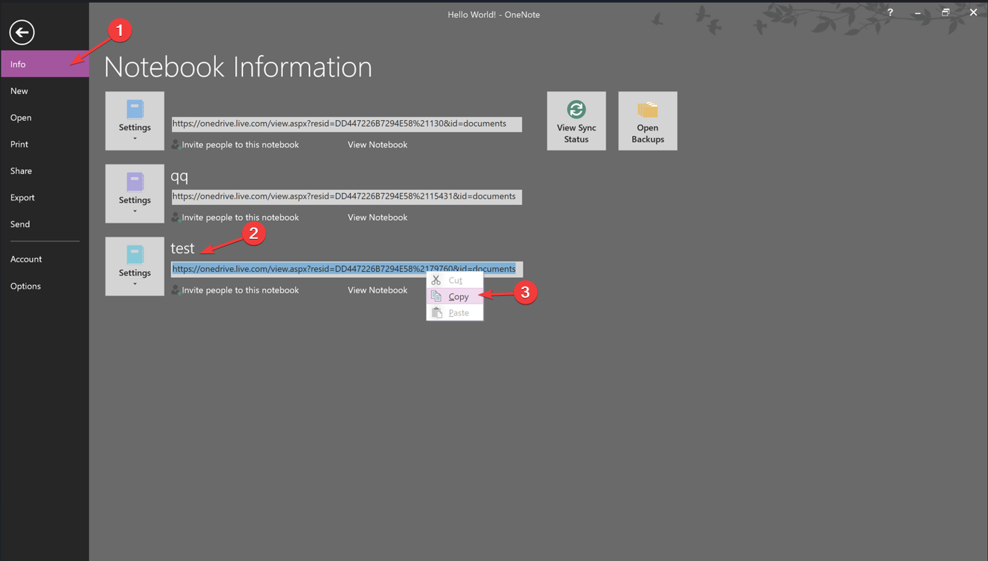Click View Notebook for the first notebook

click(x=377, y=145)
